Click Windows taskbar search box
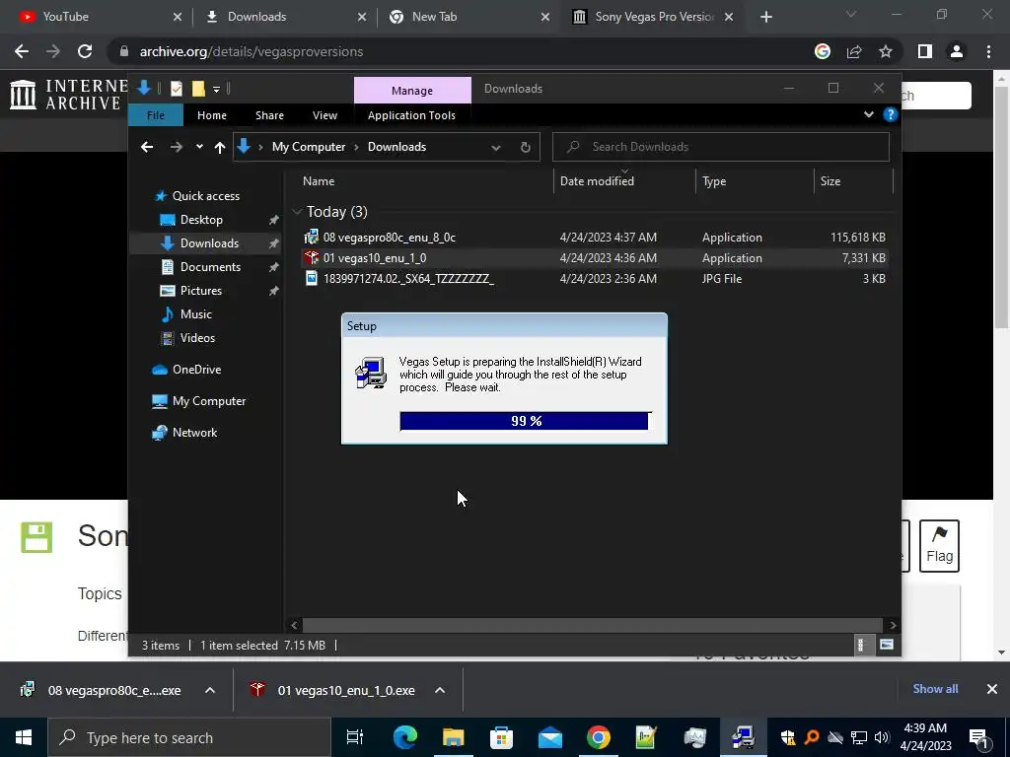1010x757 pixels. click(189, 737)
